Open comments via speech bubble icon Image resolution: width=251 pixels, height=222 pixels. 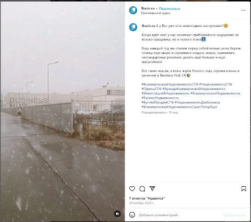[142, 189]
